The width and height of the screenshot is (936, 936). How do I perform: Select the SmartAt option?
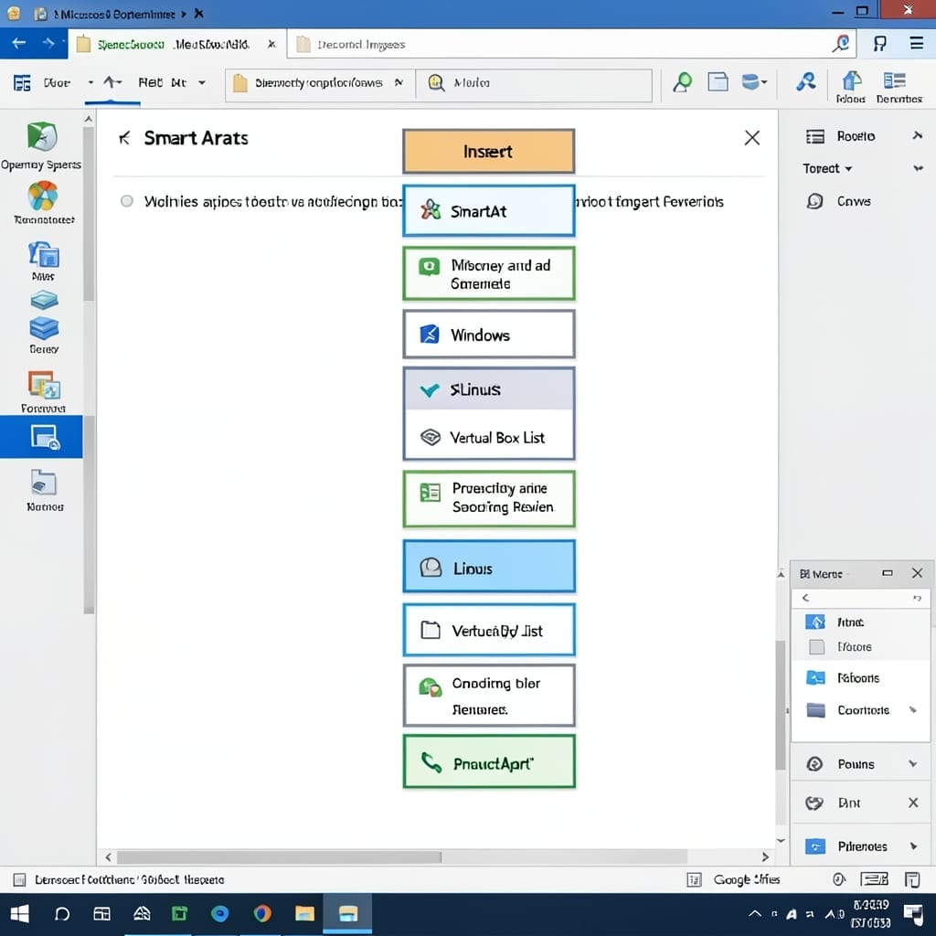pos(488,211)
